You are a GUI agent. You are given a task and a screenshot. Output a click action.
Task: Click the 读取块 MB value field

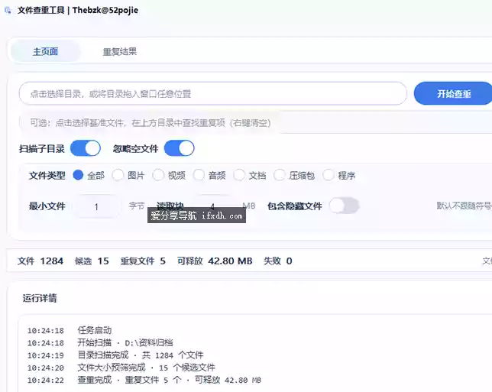[x=212, y=206]
